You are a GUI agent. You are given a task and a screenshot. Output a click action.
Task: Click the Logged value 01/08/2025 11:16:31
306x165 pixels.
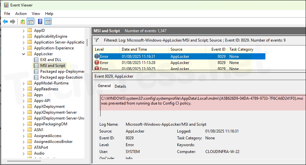(222, 131)
